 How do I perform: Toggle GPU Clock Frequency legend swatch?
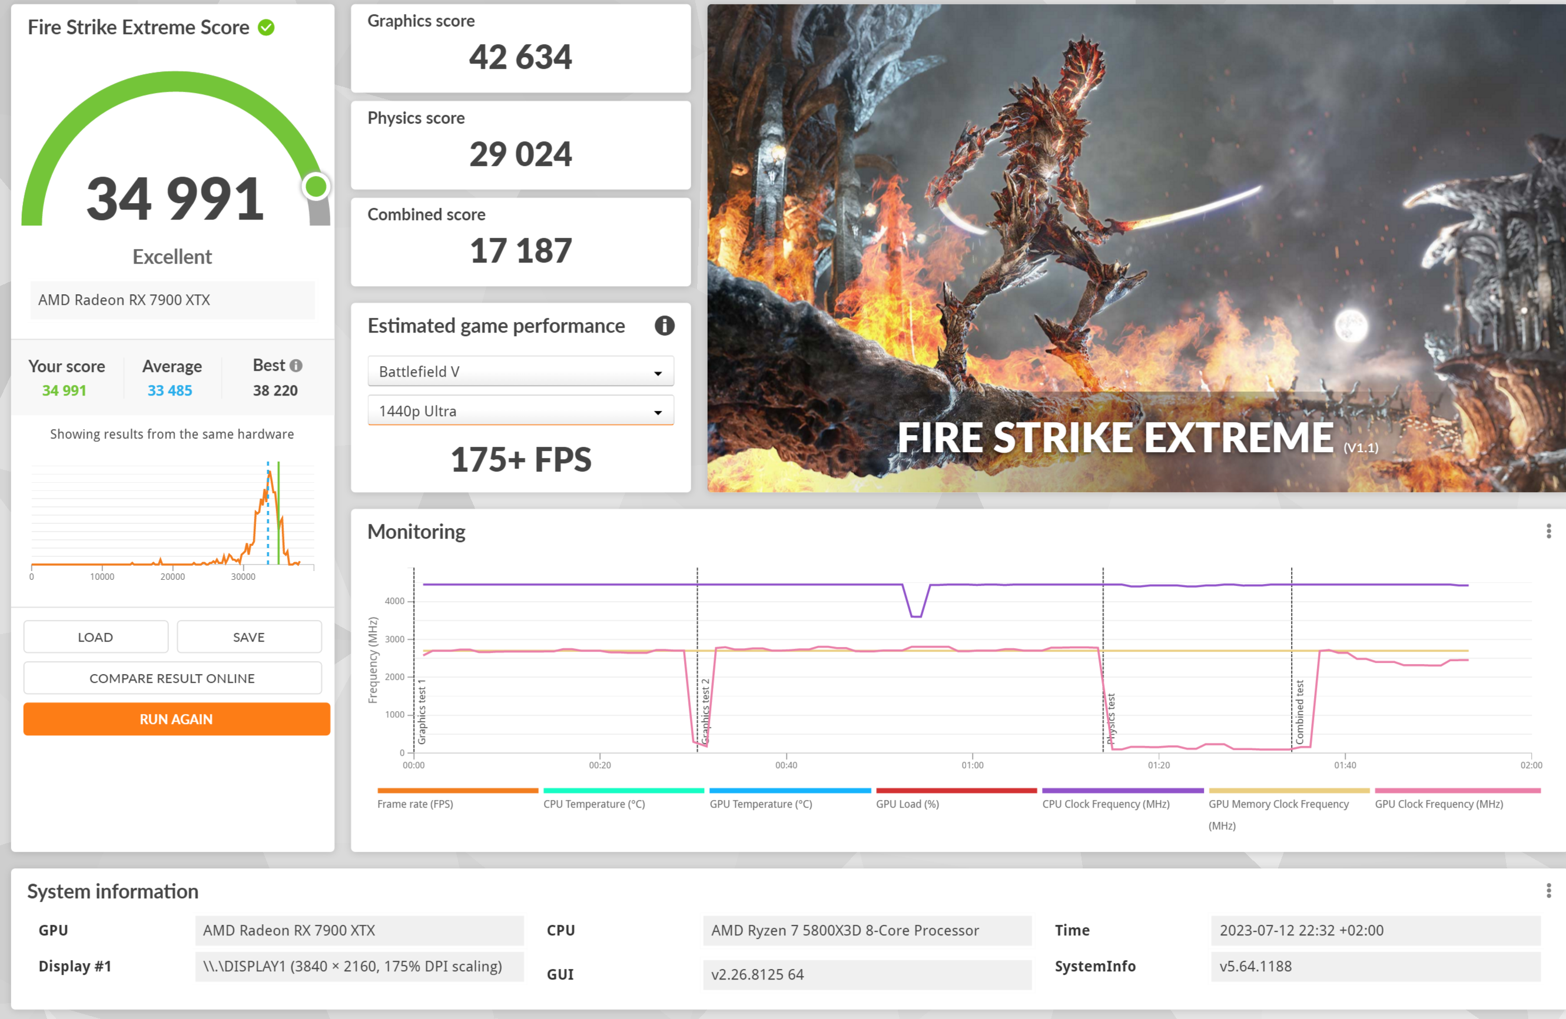(1458, 791)
